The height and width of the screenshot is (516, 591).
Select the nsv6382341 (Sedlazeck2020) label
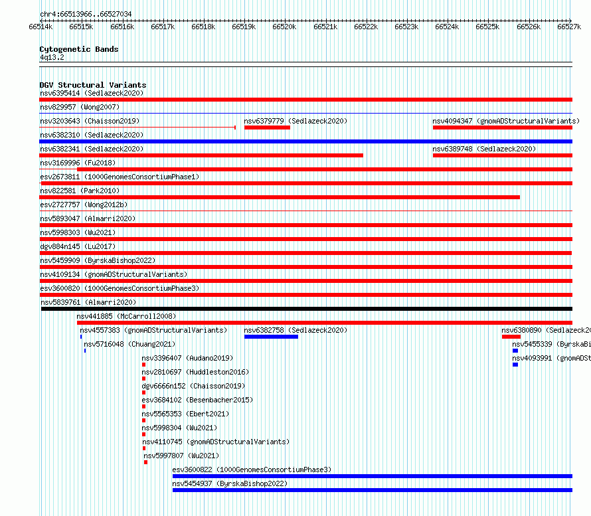92,149
